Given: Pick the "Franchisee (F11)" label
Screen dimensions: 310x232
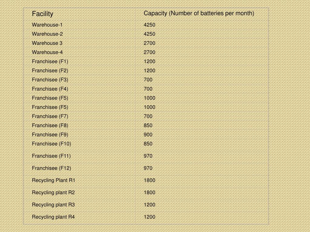Looking at the screenshot, I should pos(51,156).
